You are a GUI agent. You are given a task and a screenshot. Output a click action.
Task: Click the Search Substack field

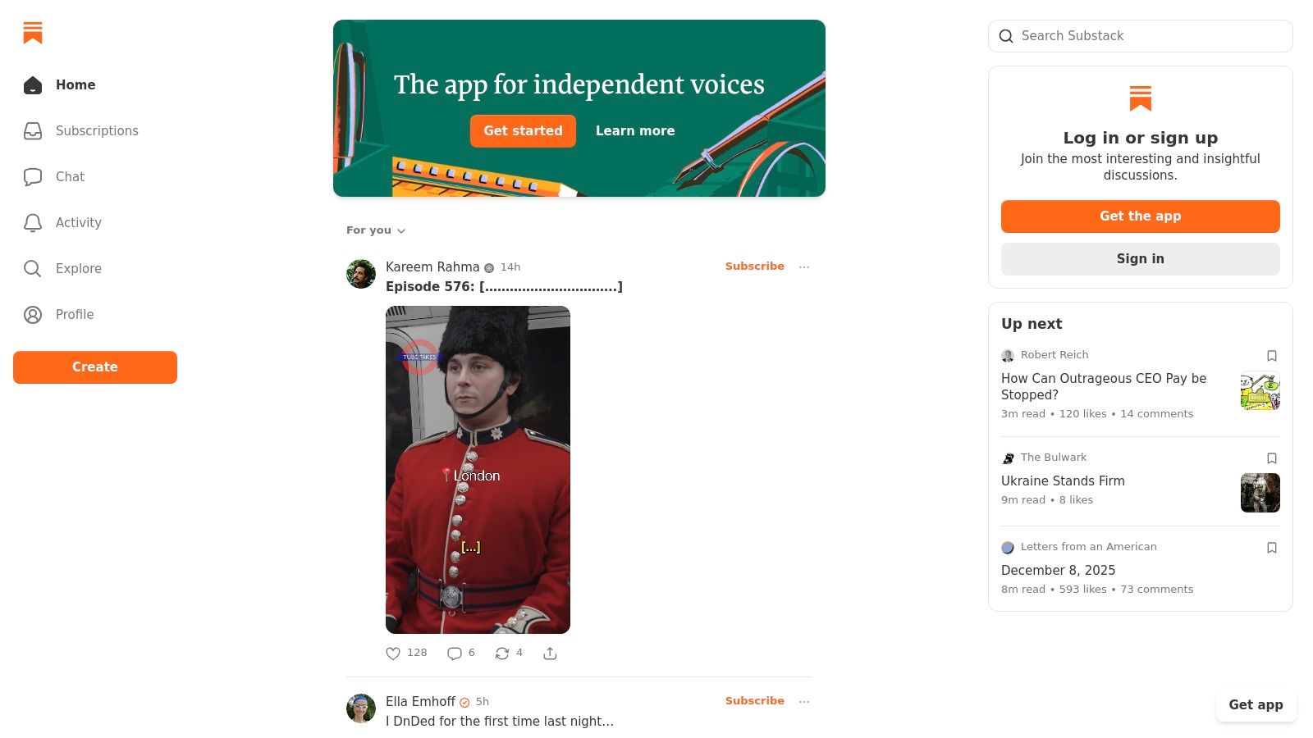click(1149, 36)
